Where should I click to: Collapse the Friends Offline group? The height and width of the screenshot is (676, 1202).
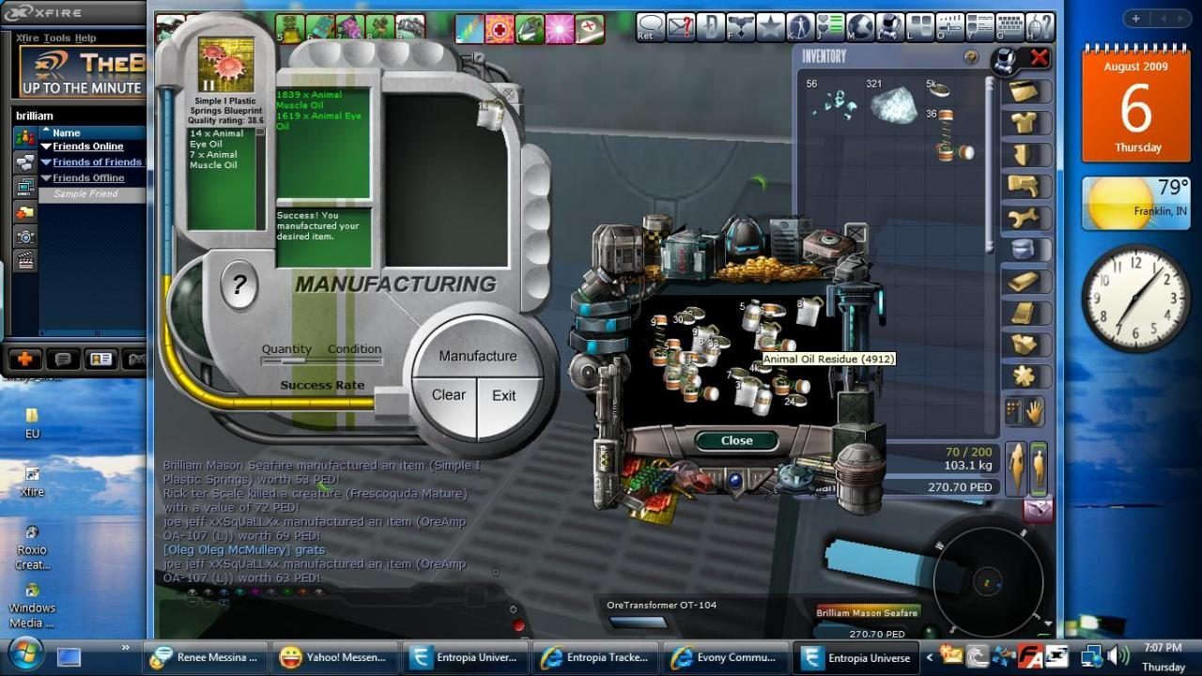(46, 177)
